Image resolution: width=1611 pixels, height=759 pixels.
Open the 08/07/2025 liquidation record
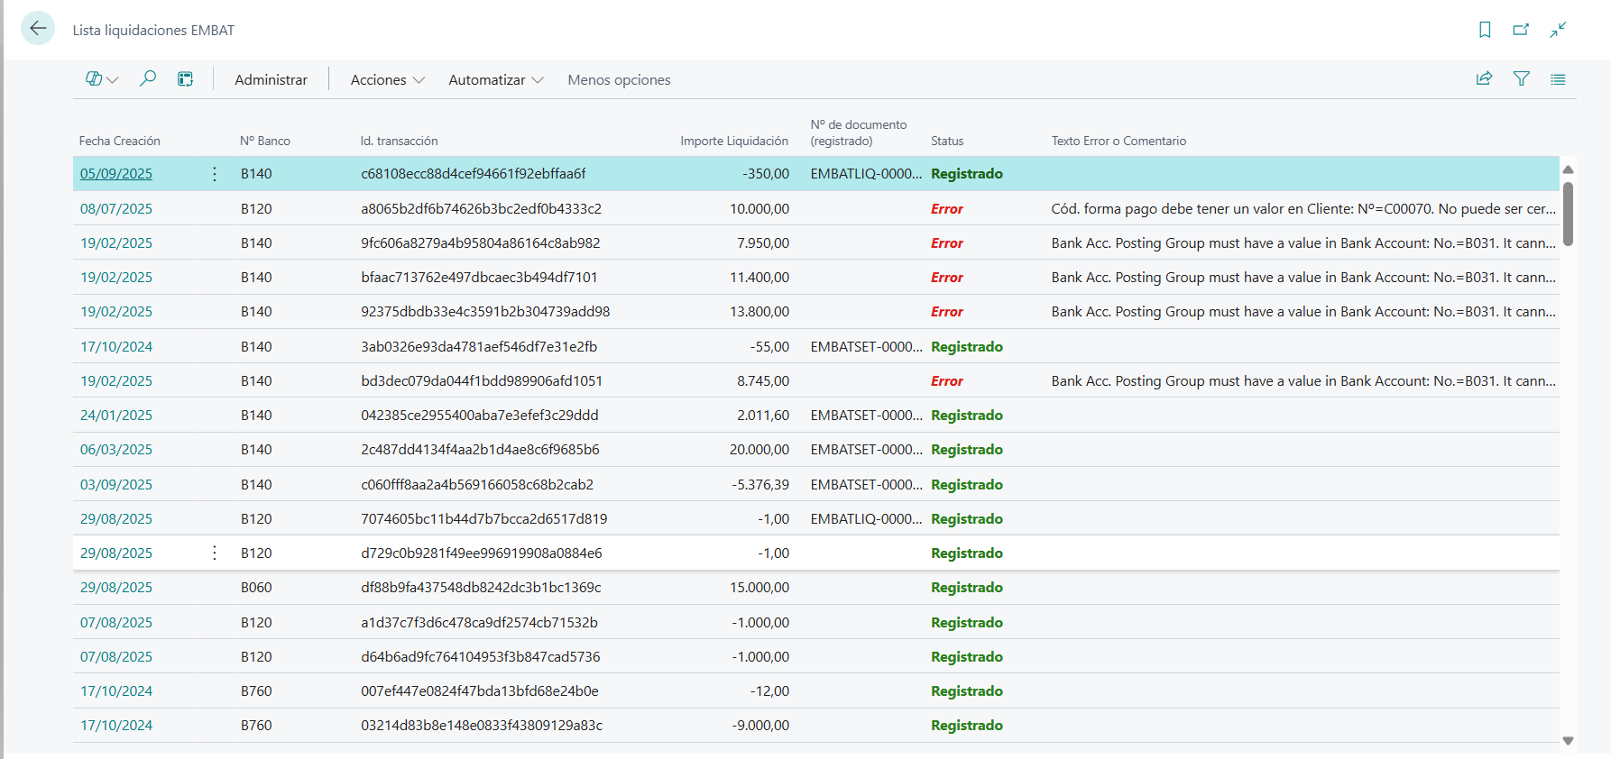click(116, 209)
